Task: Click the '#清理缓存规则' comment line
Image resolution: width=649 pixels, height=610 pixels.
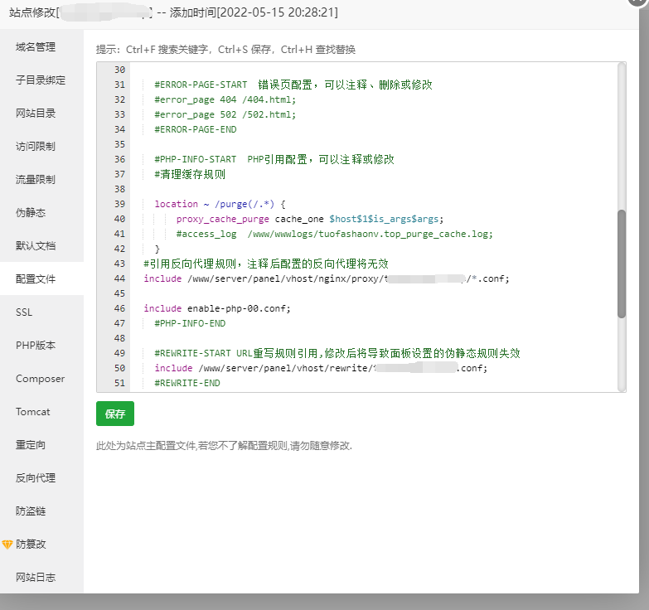Action: (190, 174)
